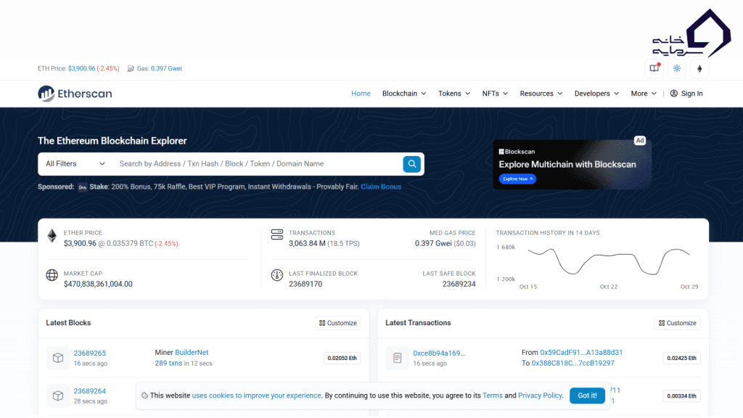Screen dimensions: 743x418
Task: Click the search magnifier button
Action: (412, 163)
